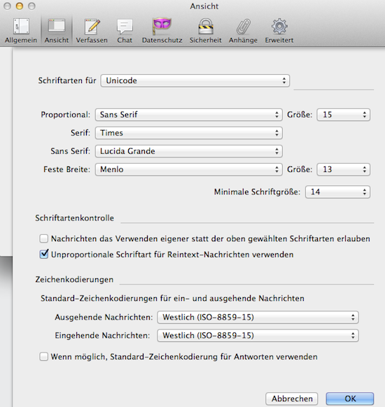This screenshot has height=407, width=385.
Task: Expand the Proportional Sans Serif dropdown
Action: click(188, 115)
